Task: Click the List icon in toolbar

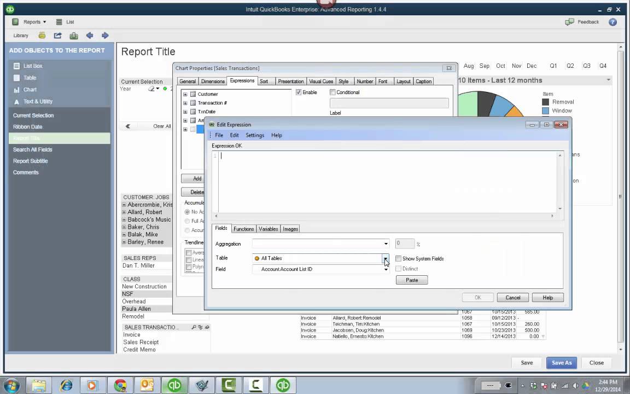Action: pos(59,22)
